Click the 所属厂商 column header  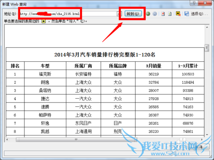83,66
